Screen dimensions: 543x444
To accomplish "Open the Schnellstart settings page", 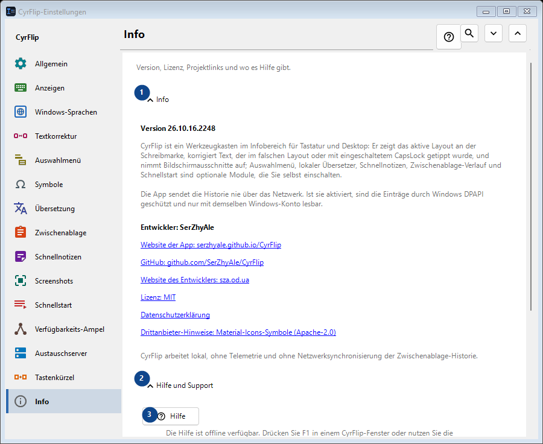I will [x=64, y=305].
